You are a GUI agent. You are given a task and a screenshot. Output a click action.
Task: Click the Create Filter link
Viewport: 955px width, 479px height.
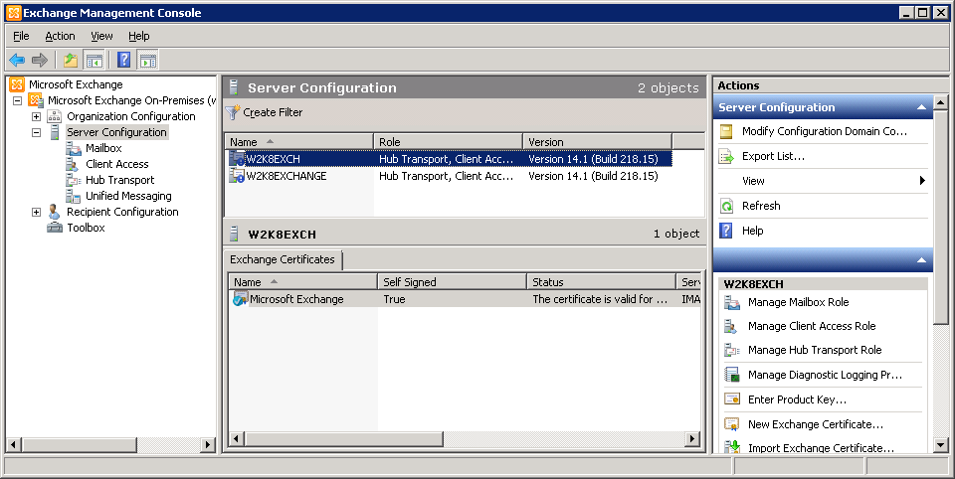(x=273, y=112)
